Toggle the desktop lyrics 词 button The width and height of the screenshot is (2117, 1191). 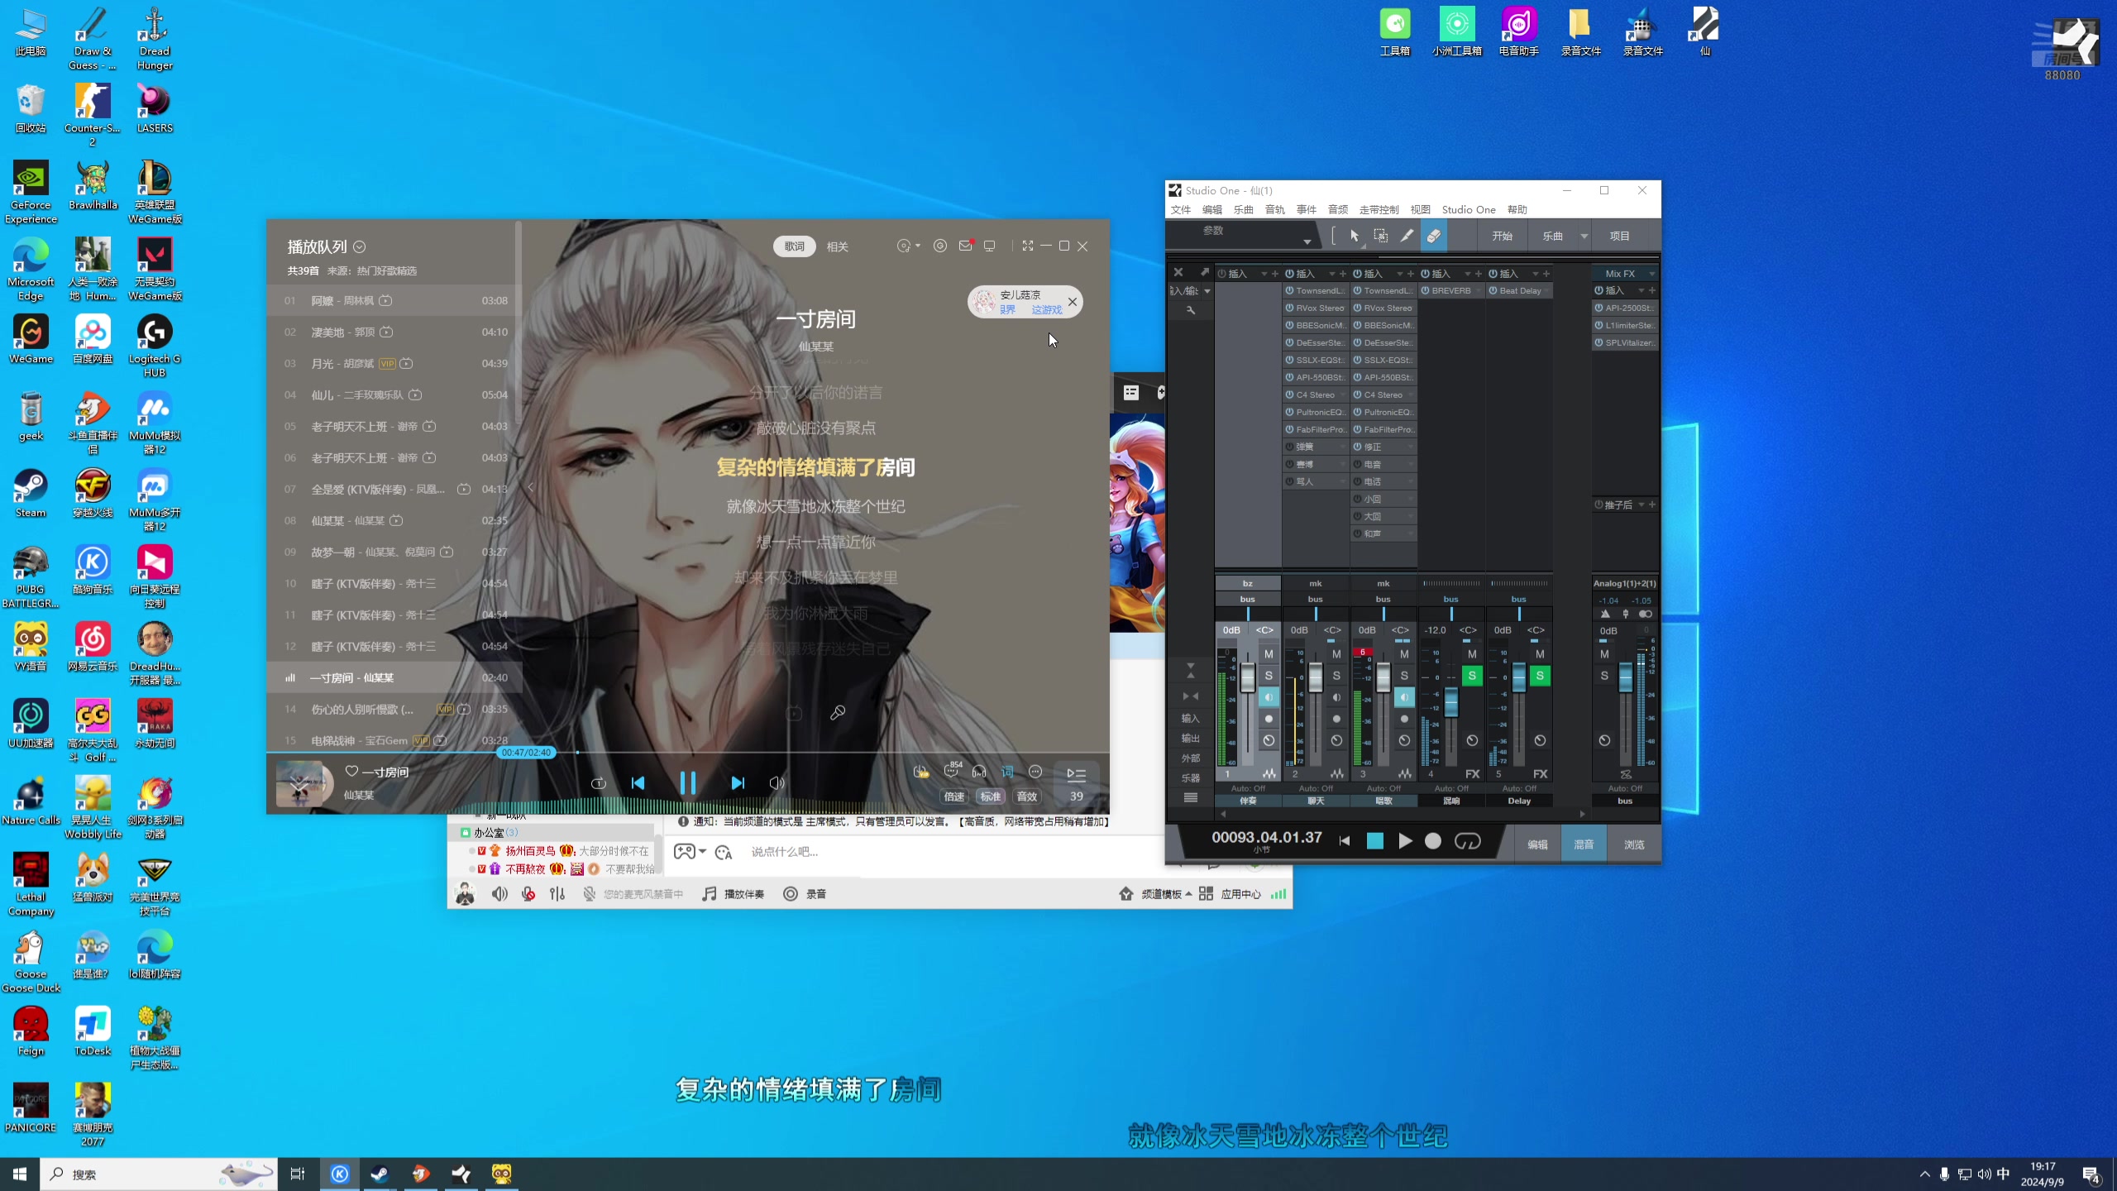tap(1007, 772)
